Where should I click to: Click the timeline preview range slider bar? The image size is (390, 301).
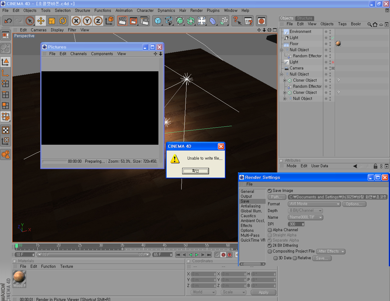point(94,255)
